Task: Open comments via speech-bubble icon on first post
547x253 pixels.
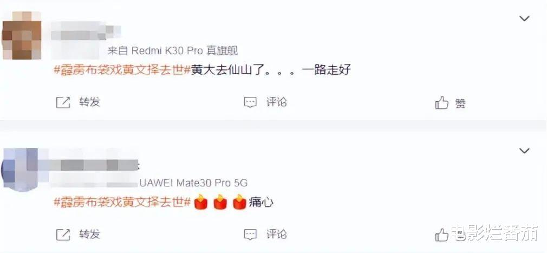Action: coord(250,102)
